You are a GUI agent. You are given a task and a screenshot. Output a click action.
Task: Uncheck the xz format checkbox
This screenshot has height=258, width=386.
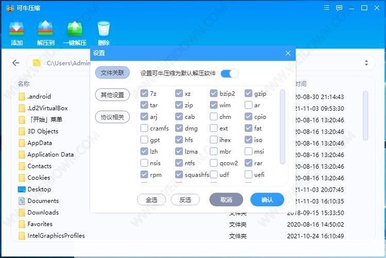pyautogui.click(x=179, y=93)
